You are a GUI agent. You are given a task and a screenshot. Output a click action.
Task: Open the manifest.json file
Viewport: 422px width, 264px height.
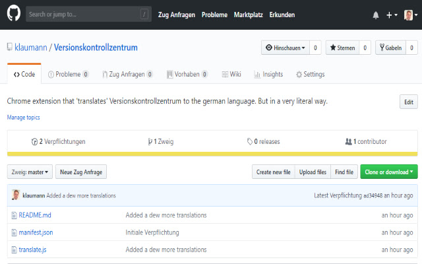pos(36,232)
